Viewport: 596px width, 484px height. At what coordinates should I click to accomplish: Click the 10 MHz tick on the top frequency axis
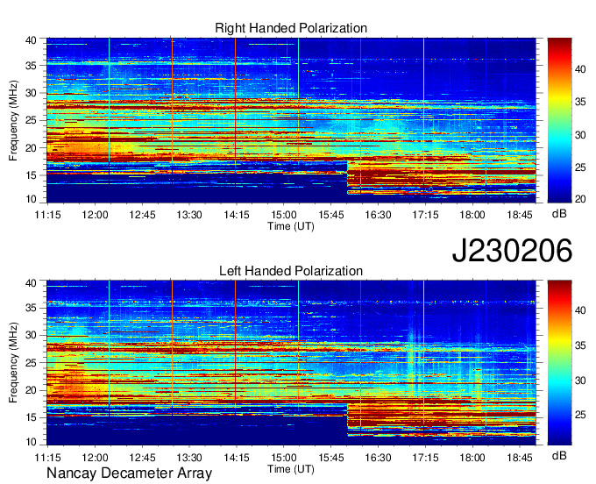31,199
